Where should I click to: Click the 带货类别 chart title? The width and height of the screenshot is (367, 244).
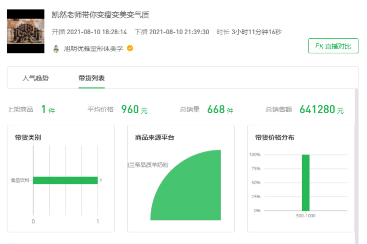[28, 137]
